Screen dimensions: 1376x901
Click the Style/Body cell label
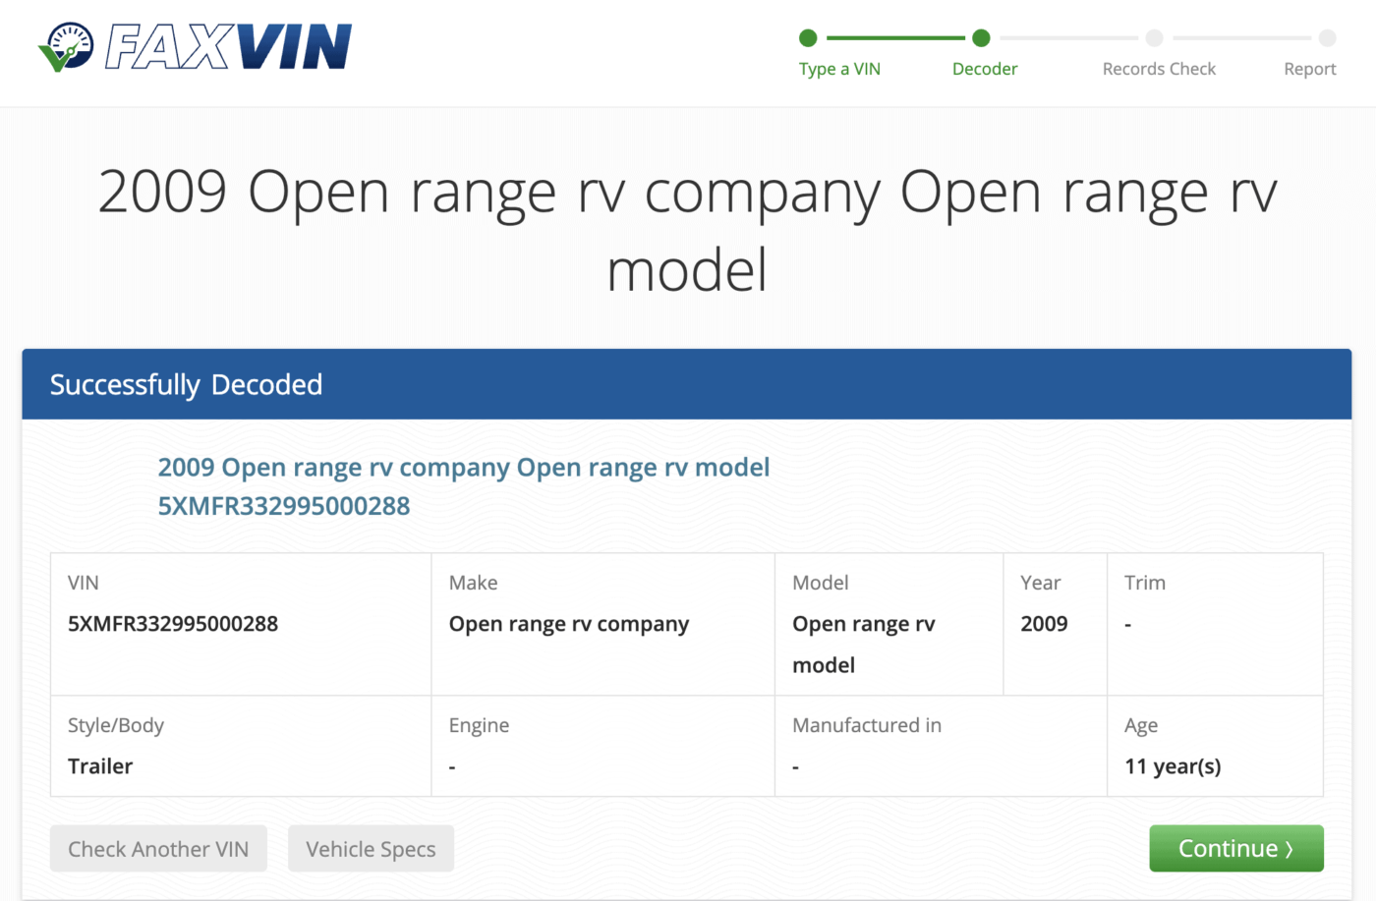116,725
